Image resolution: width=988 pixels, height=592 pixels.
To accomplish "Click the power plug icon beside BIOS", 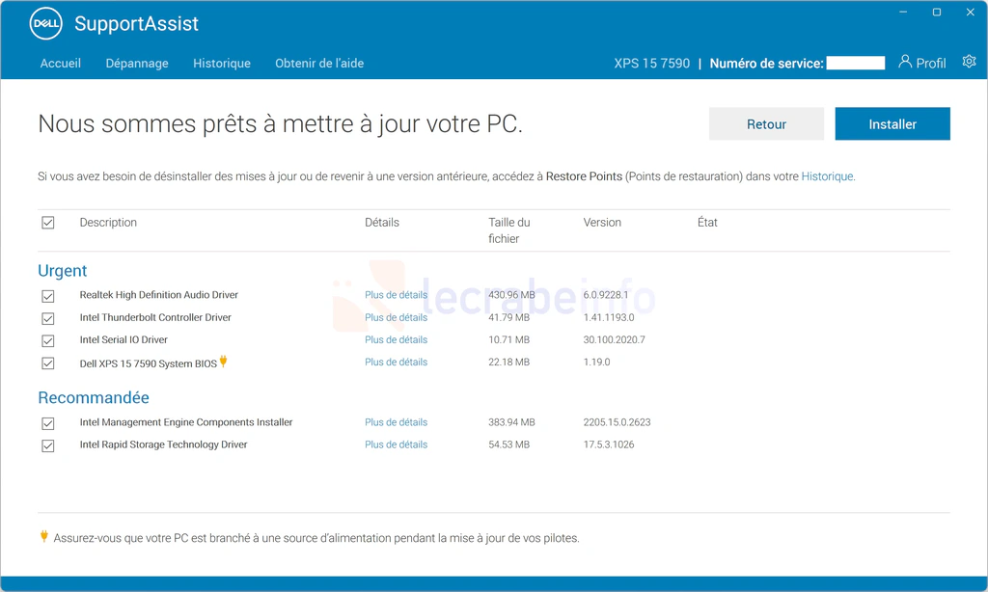I will 224,362.
